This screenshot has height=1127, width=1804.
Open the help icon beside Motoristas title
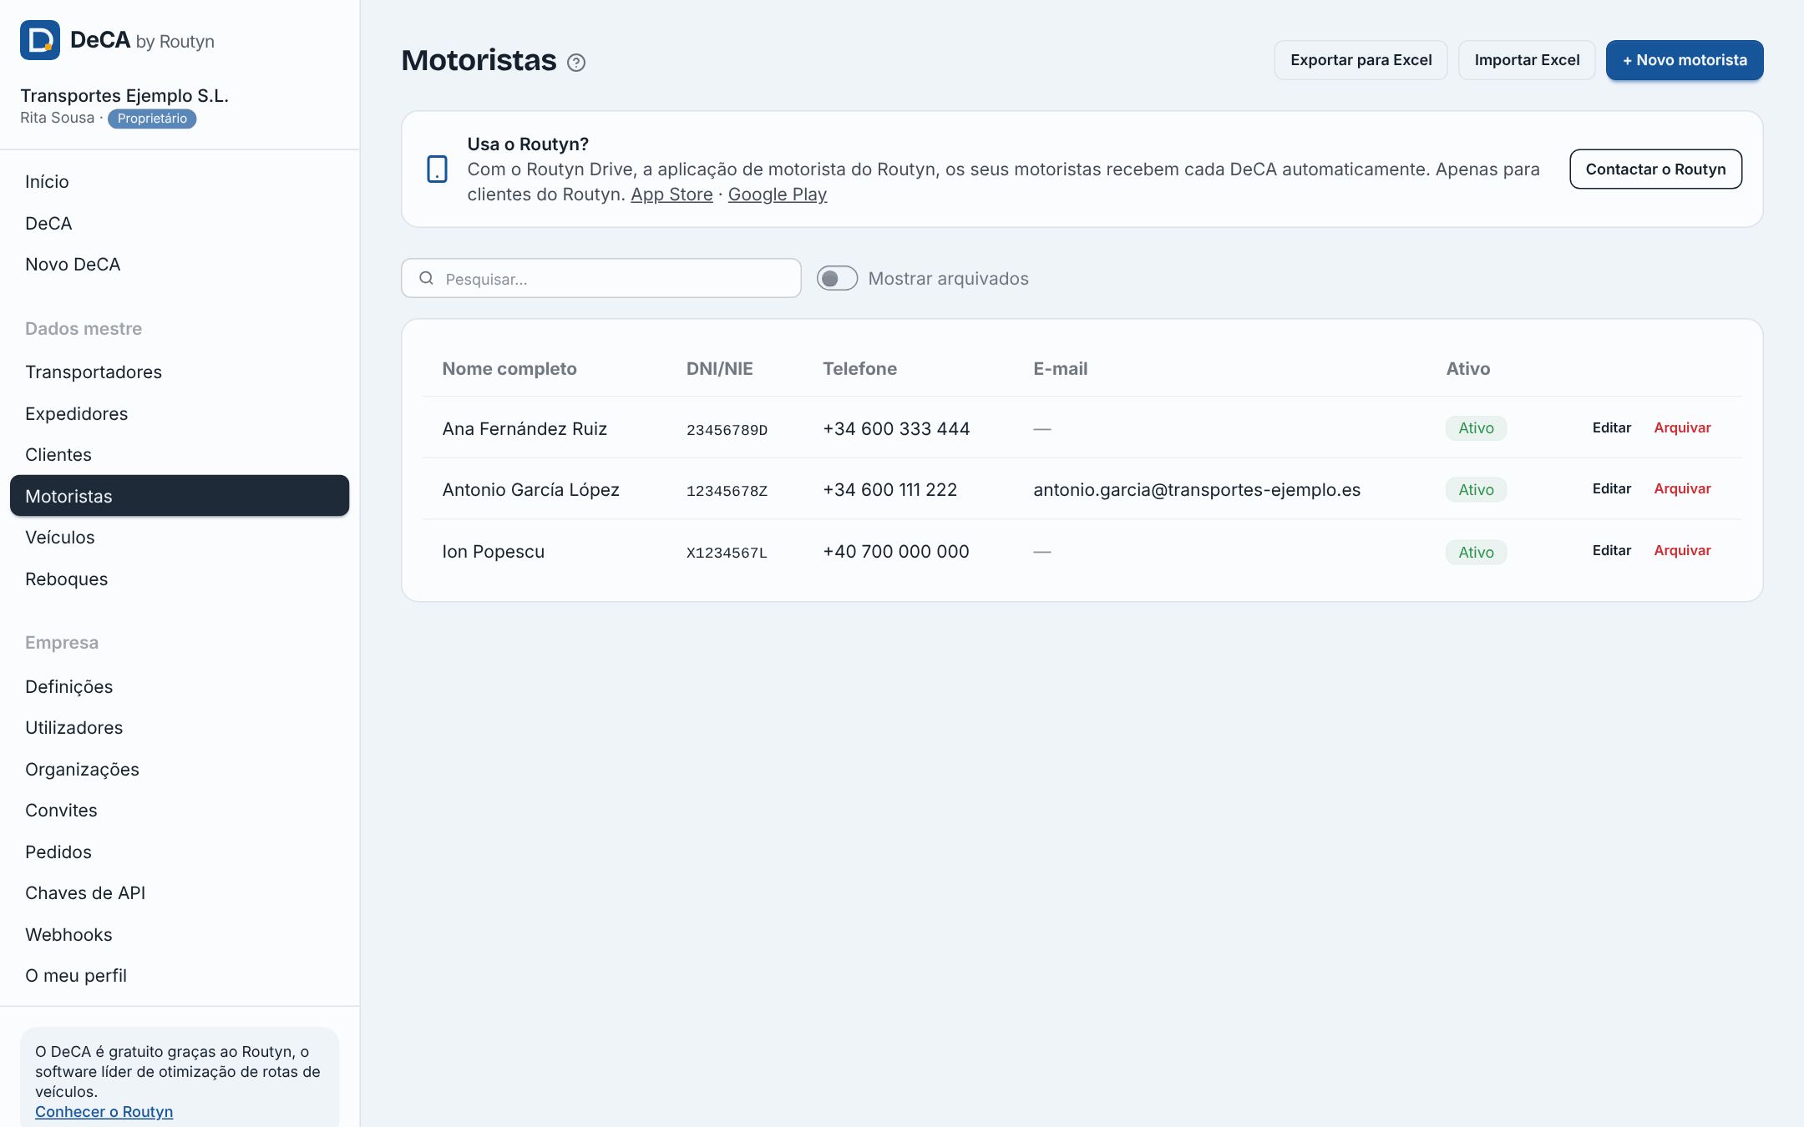pyautogui.click(x=576, y=63)
